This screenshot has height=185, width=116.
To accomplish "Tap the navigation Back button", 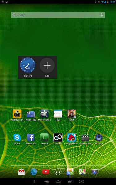I will 46,182.
